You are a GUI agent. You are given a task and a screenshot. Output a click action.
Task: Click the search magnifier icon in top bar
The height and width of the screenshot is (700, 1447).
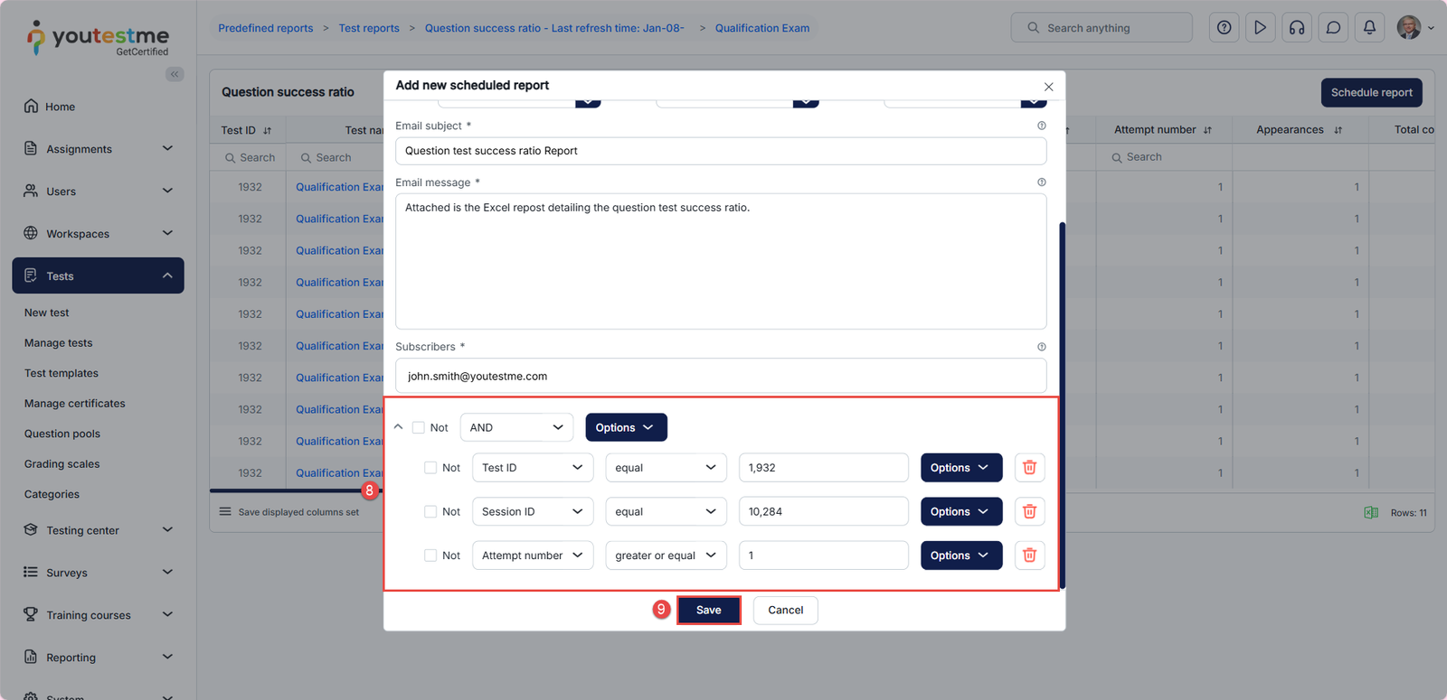[1033, 28]
